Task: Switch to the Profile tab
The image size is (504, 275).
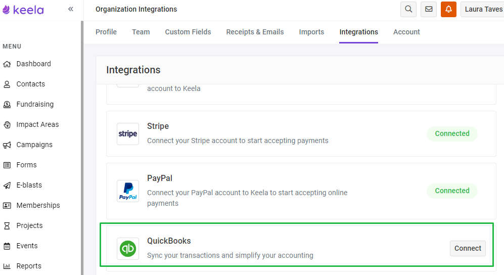Action: (x=106, y=32)
